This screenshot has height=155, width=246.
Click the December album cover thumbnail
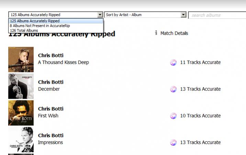click(x=21, y=86)
